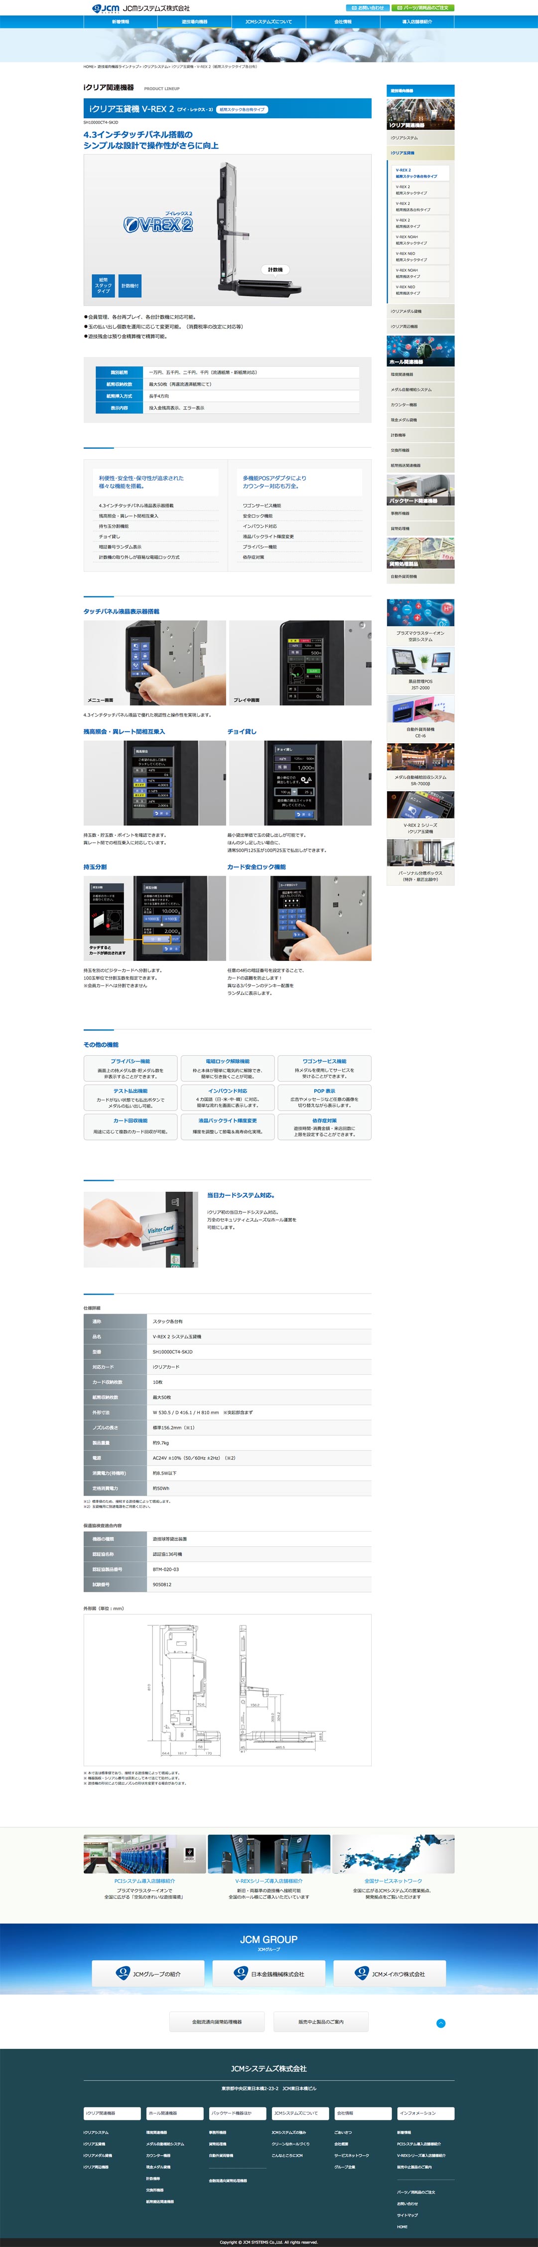This screenshot has height=2247, width=538.
Task: Click the logo icon on JCMグループの紹介 button
Action: point(124,1973)
